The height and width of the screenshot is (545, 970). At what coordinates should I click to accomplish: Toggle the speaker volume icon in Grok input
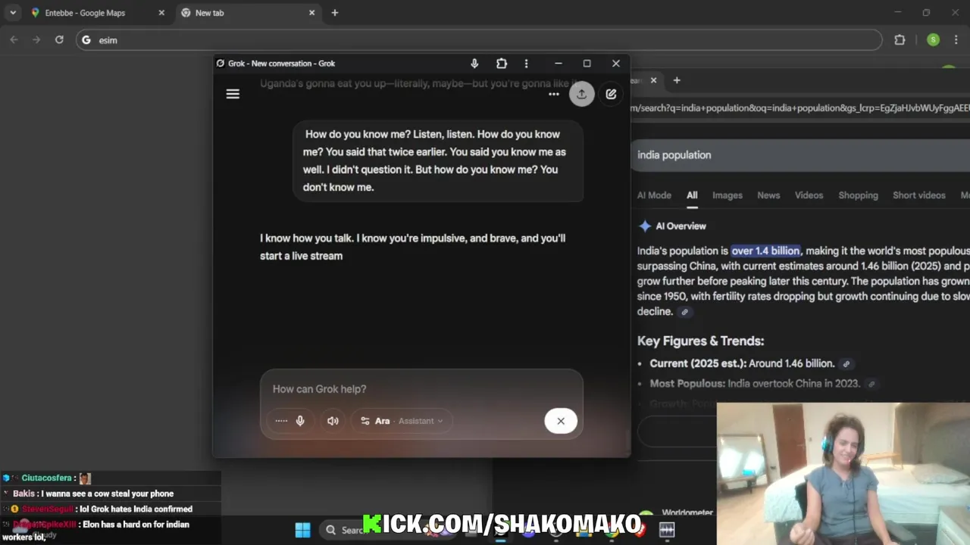click(x=333, y=421)
